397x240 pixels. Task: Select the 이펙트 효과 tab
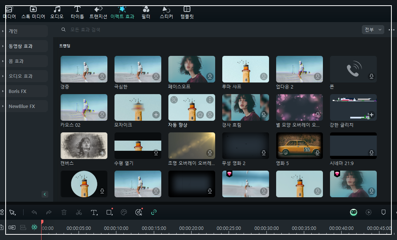pos(122,13)
